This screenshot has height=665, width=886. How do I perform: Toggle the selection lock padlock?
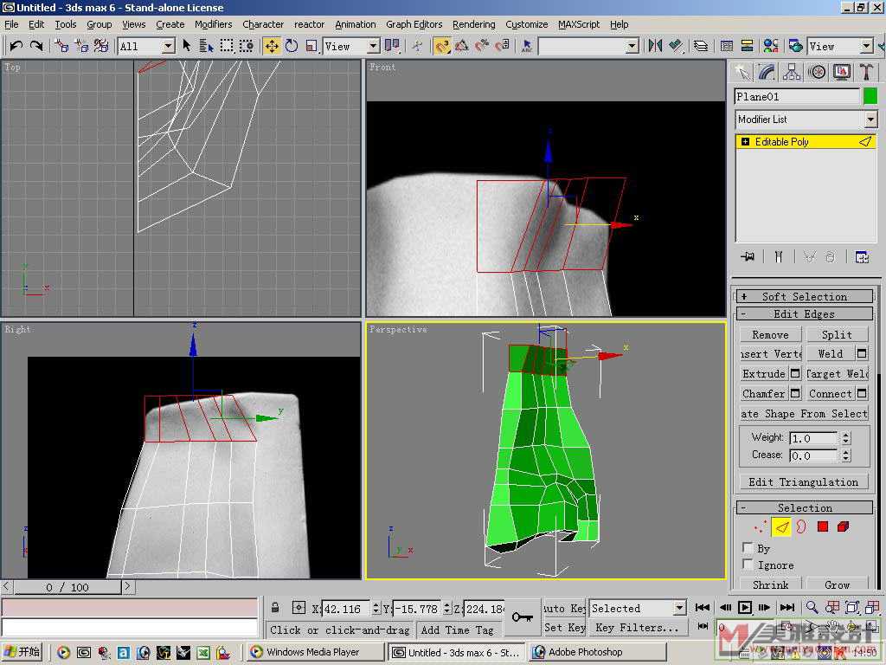(275, 609)
